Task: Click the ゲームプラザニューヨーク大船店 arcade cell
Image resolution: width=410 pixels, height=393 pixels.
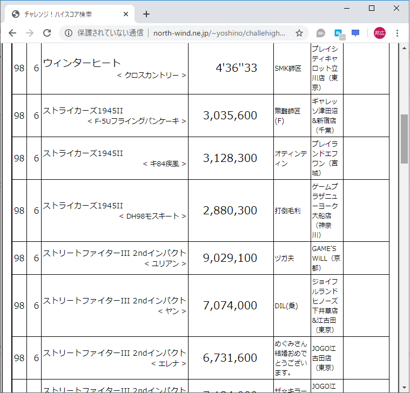Action: pos(327,211)
